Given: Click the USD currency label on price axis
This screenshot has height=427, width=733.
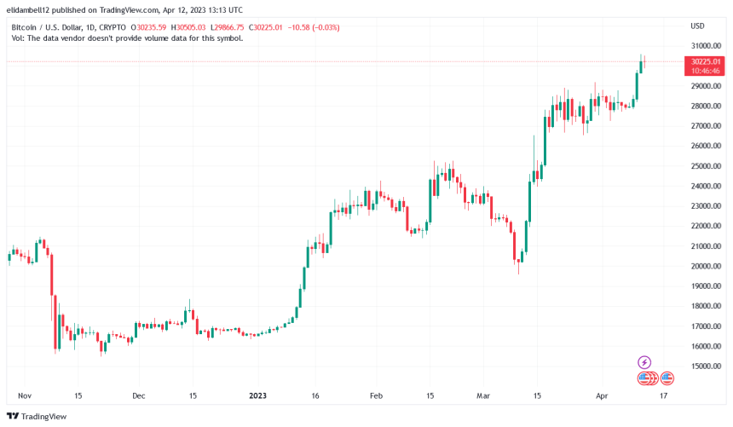Looking at the screenshot, I should pos(697,26).
